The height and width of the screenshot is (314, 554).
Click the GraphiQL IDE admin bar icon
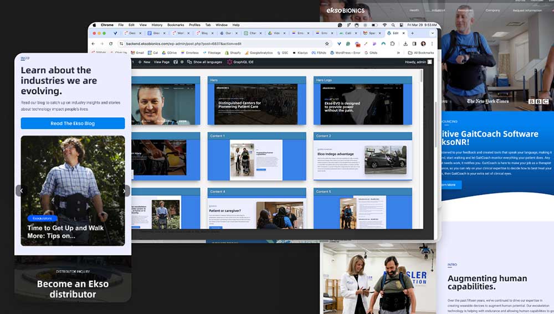pyautogui.click(x=229, y=62)
